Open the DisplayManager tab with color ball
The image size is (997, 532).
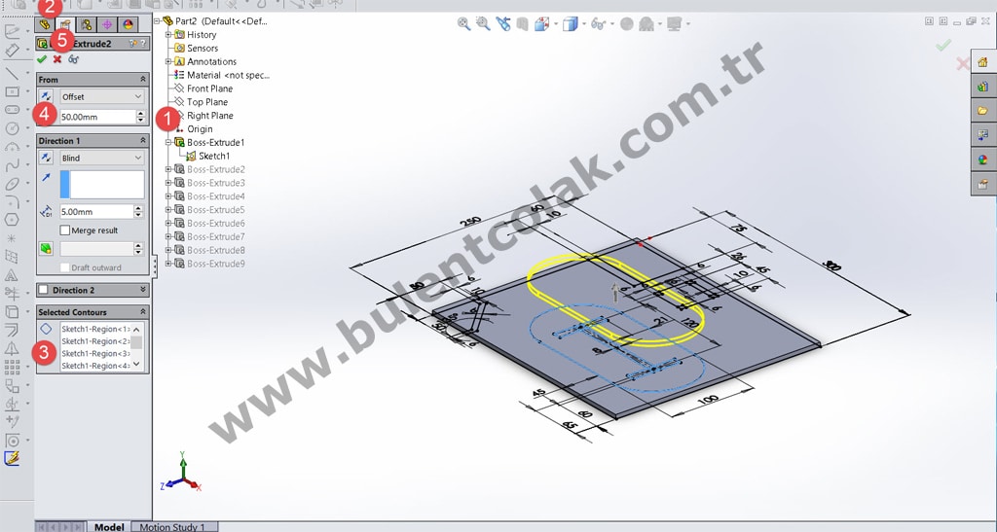point(128,24)
